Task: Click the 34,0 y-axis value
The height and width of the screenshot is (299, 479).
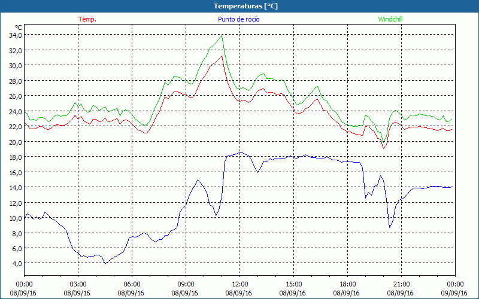Action: (16, 35)
